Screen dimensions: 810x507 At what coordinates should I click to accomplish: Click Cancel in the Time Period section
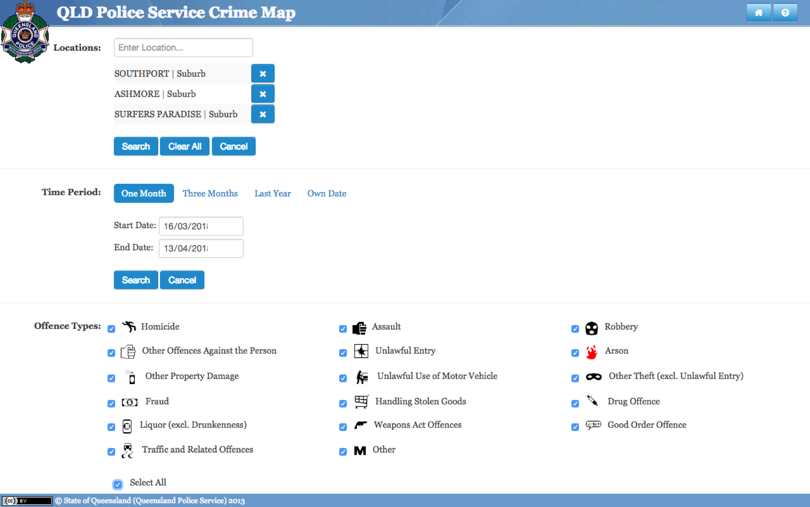click(182, 280)
